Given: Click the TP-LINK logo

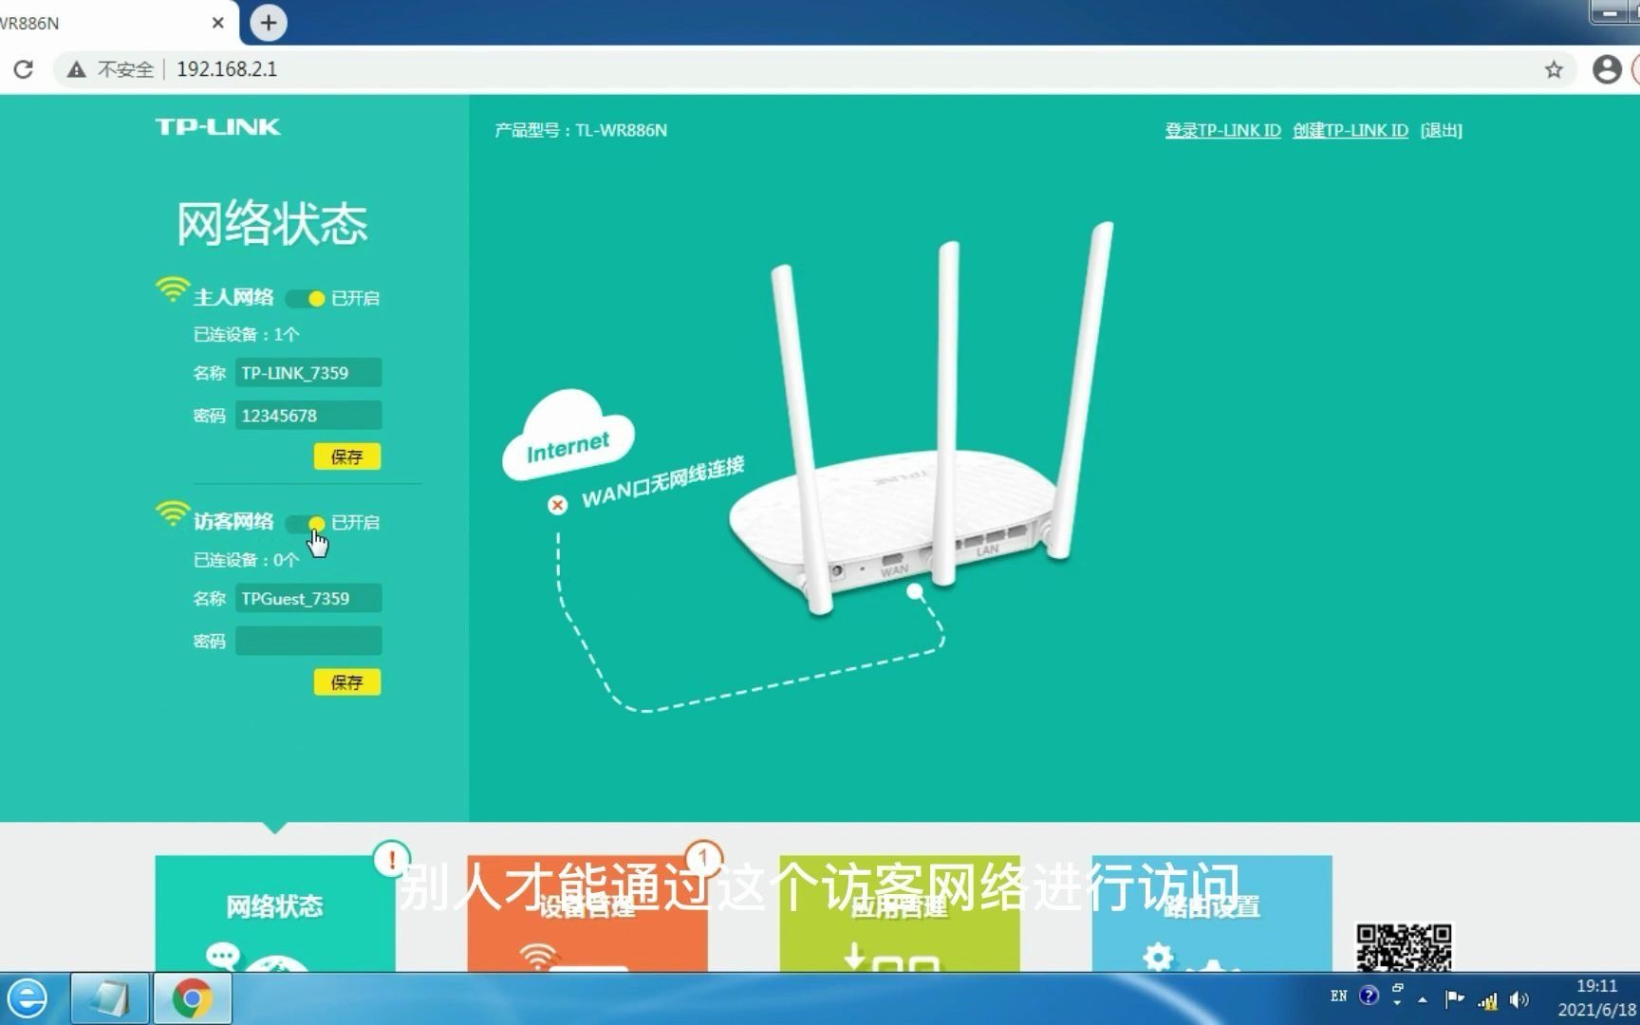Looking at the screenshot, I should tap(217, 127).
